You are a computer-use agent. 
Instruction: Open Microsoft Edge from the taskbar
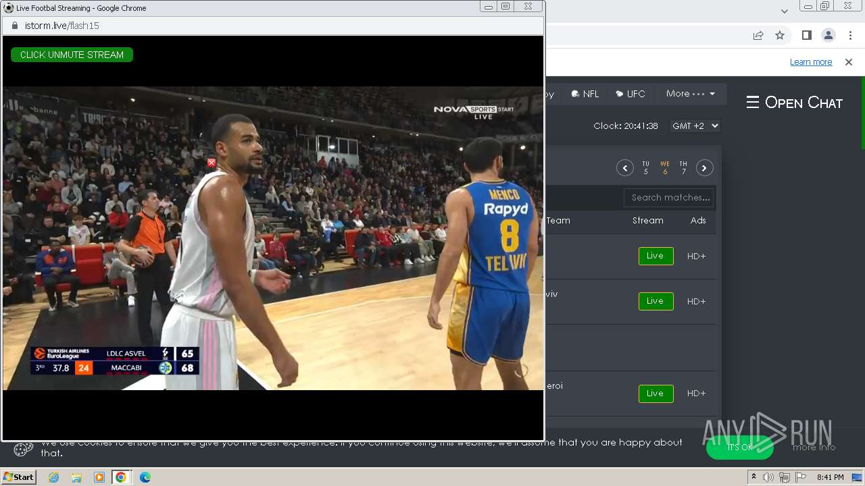145,477
